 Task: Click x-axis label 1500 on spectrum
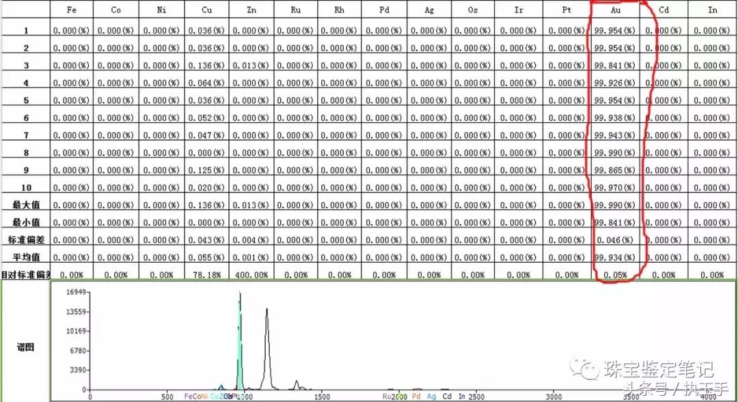click(x=321, y=397)
